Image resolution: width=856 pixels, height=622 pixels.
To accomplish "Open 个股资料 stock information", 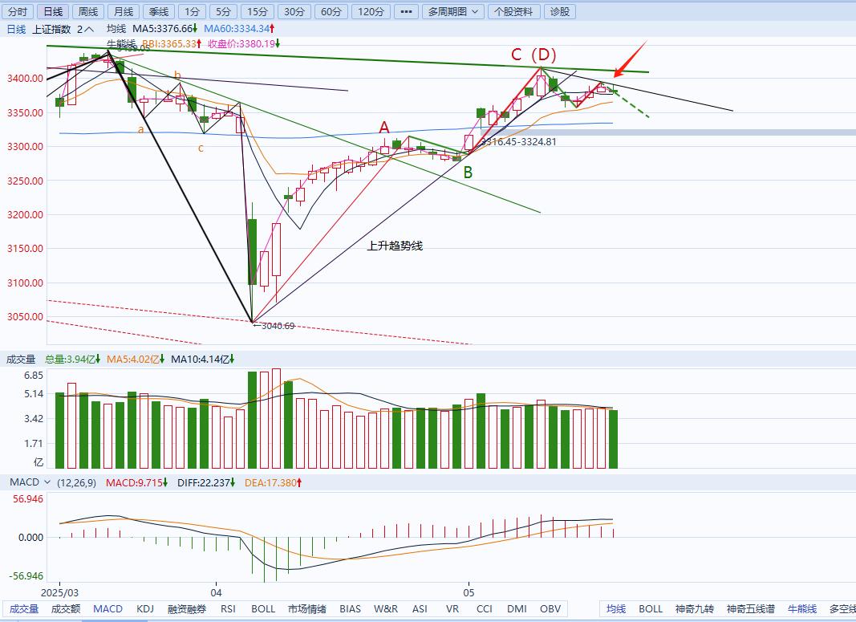I will tap(513, 12).
